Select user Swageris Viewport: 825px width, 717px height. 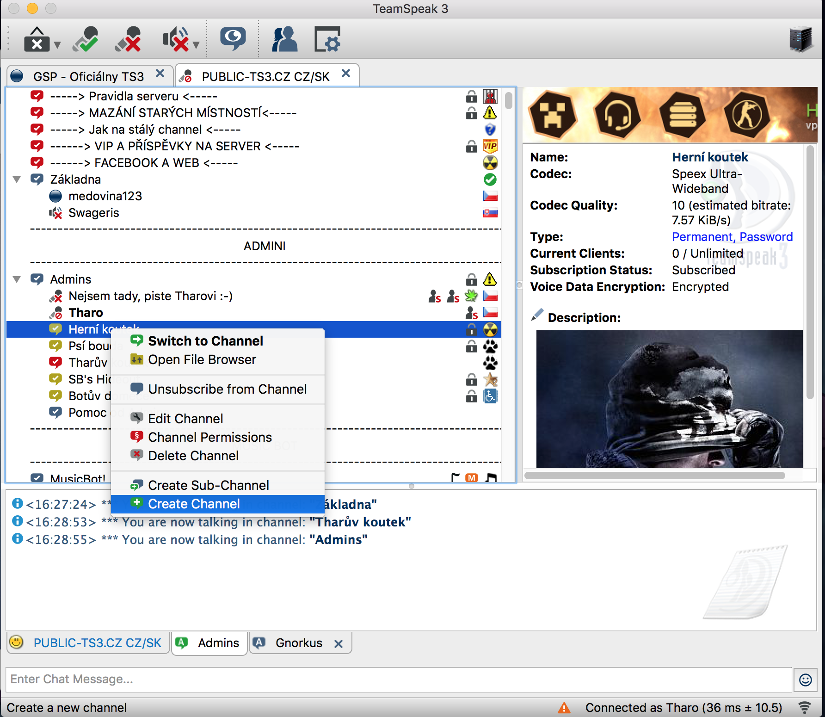[94, 213]
